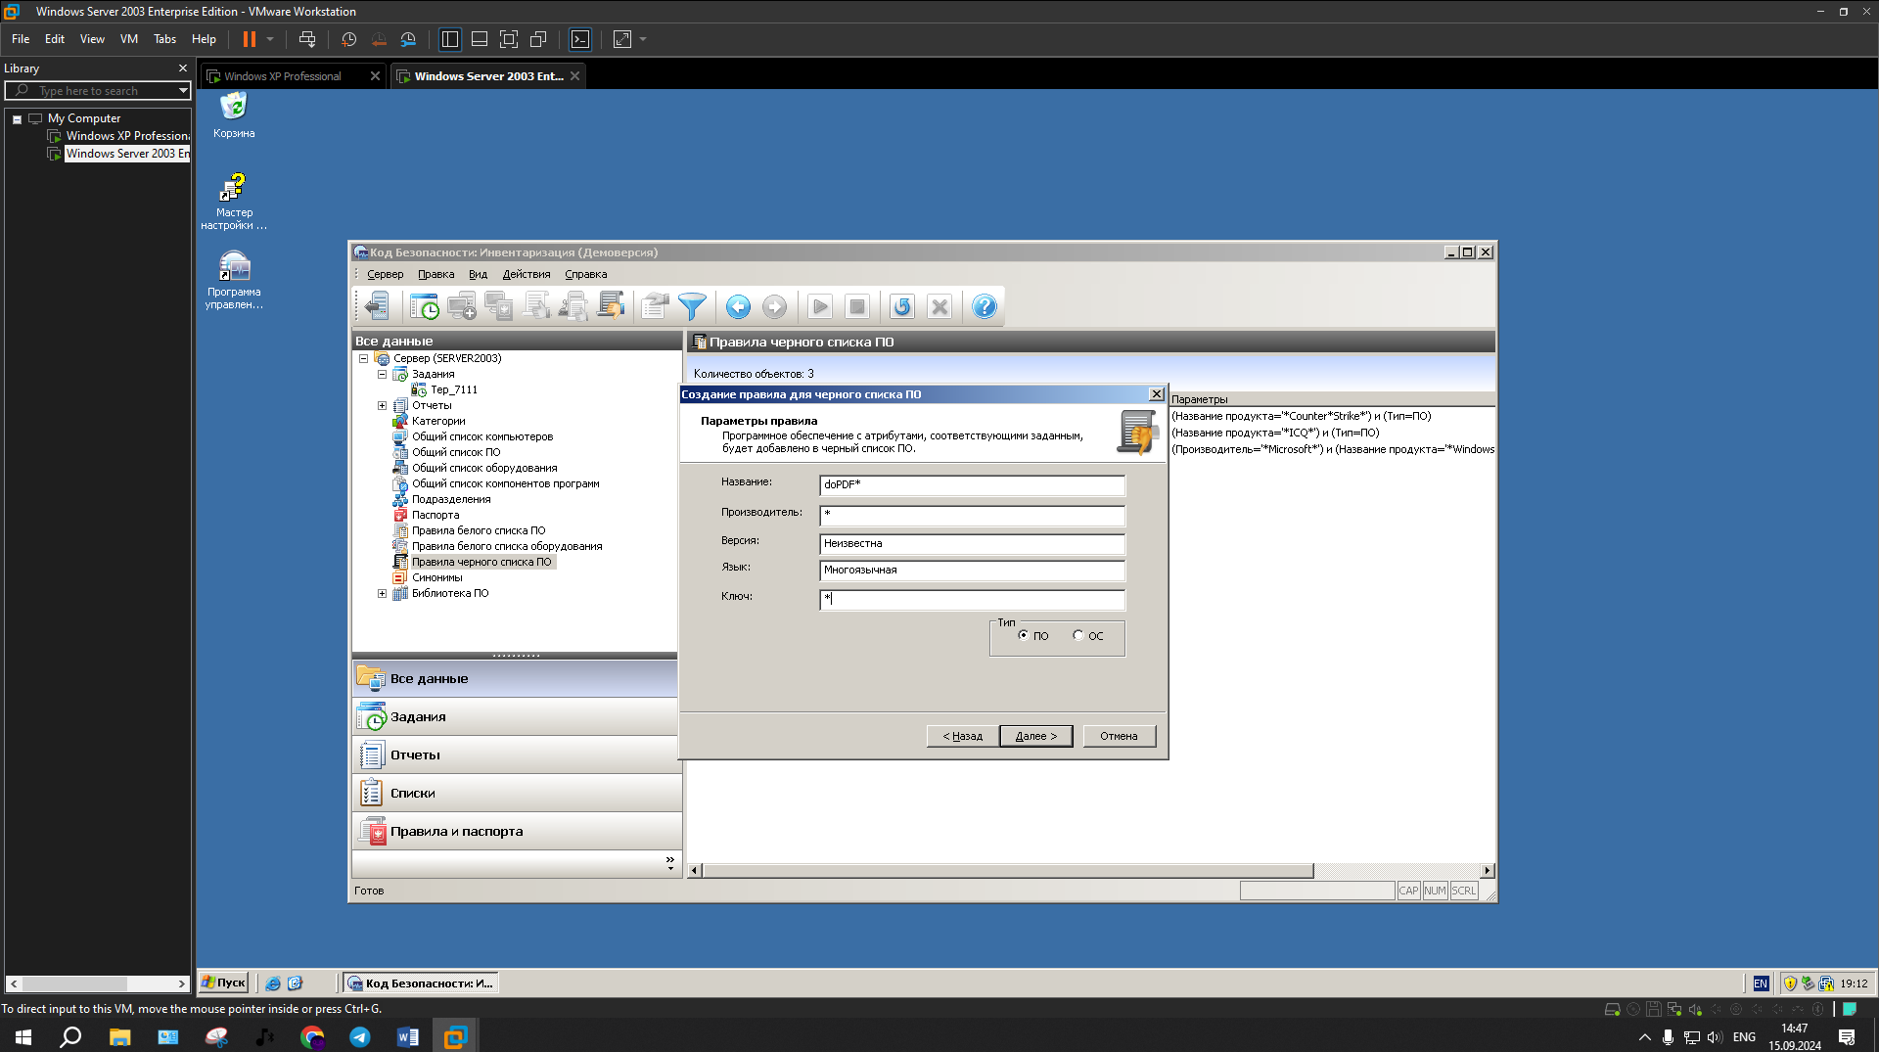Image resolution: width=1879 pixels, height=1052 pixels.
Task: Click the Отмена button
Action: point(1119,736)
